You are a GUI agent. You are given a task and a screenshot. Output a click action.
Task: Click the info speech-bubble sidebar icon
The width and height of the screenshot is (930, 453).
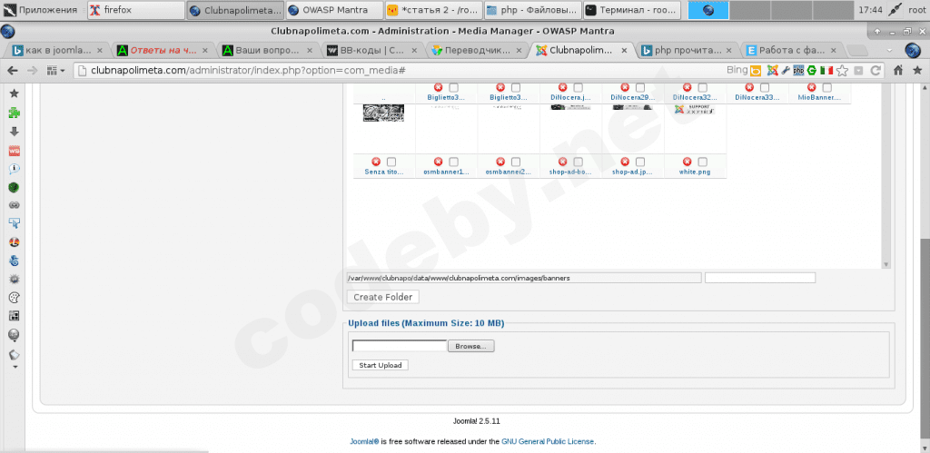click(x=15, y=169)
